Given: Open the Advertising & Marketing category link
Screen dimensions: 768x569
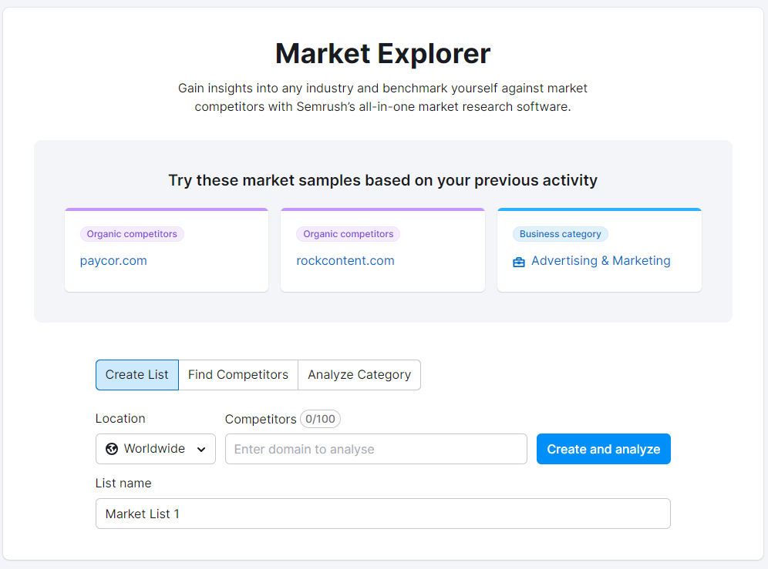Looking at the screenshot, I should coord(601,261).
